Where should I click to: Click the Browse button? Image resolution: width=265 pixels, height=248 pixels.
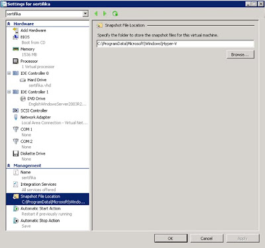pos(240,55)
